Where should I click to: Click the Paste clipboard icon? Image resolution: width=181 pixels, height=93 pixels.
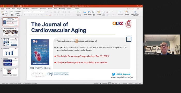3,12
